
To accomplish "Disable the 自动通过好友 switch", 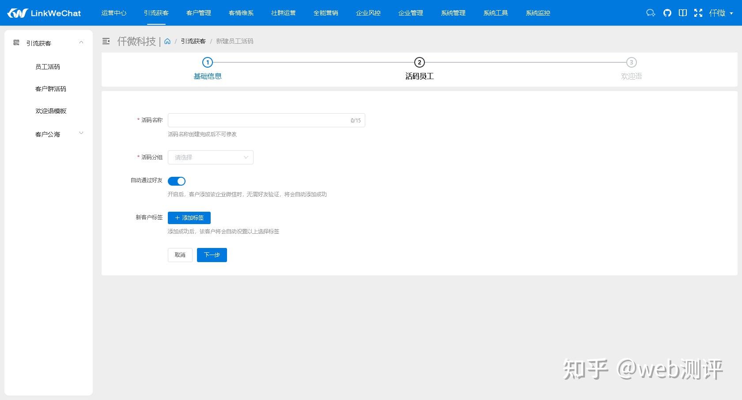I will pos(176,181).
